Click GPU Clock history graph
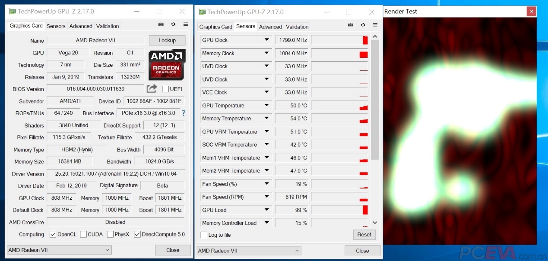Viewport: 548px width, 261px height. (339, 40)
